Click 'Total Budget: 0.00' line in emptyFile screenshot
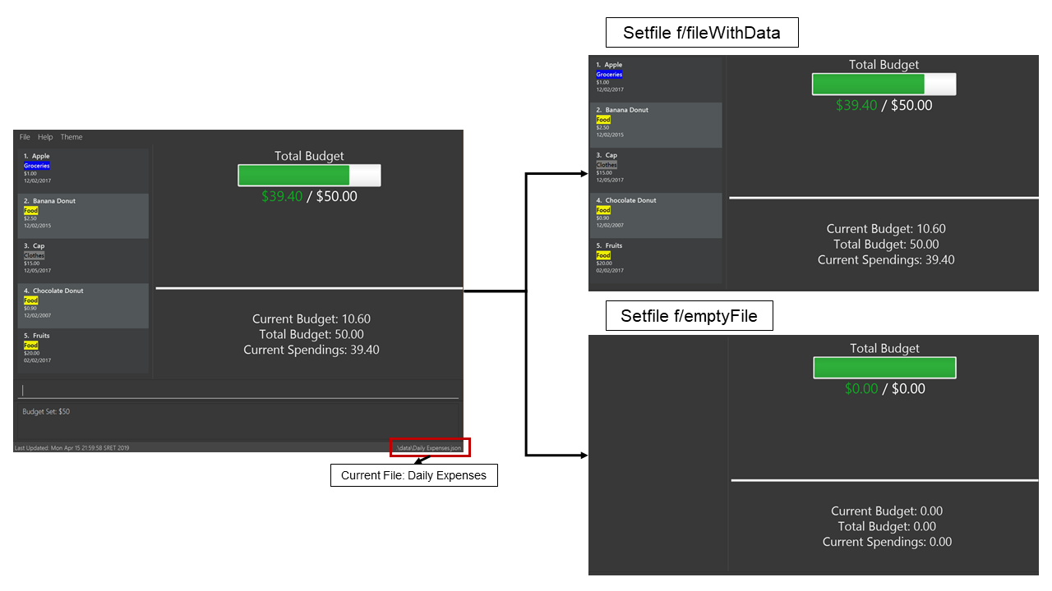This screenshot has width=1052, height=591. 887,526
